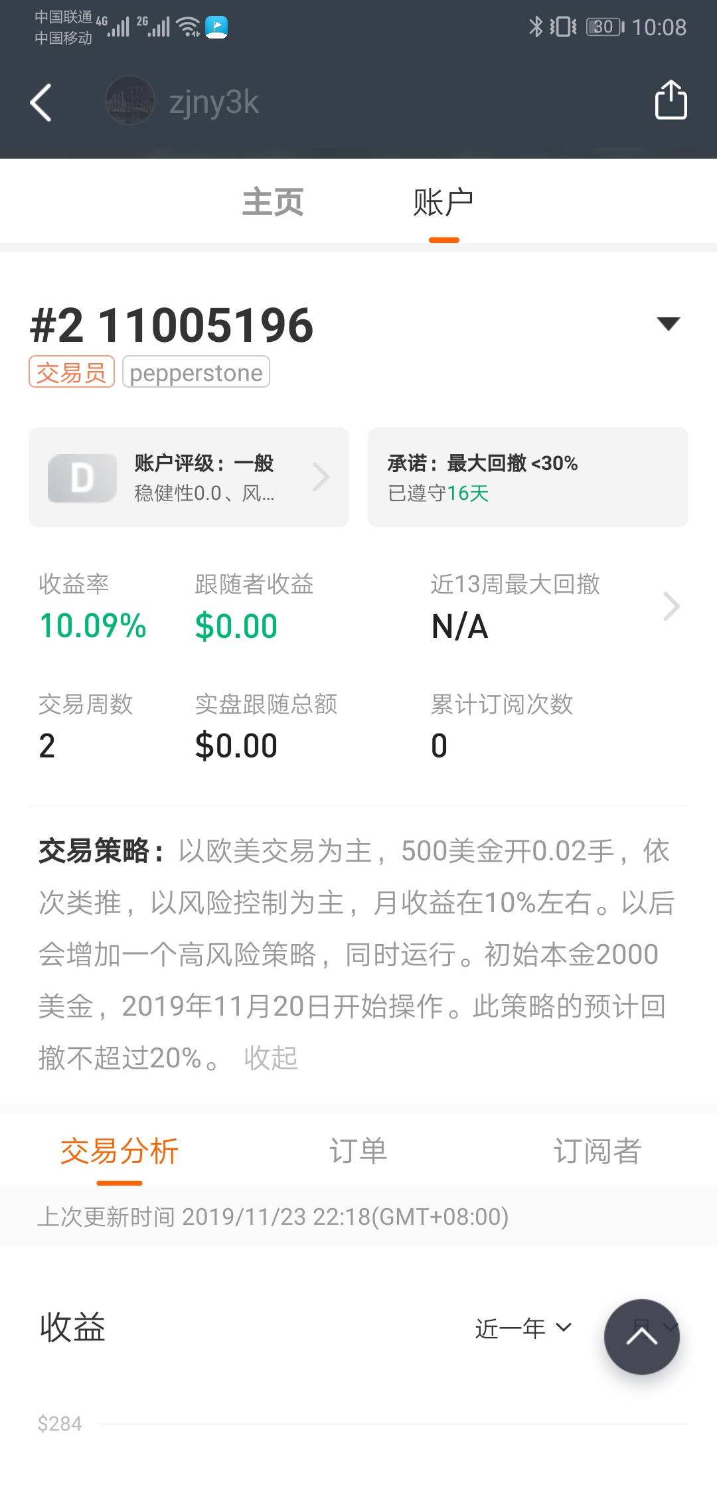The width and height of the screenshot is (717, 1487).
Task: Tap the battery indicator icon
Action: 604,27
